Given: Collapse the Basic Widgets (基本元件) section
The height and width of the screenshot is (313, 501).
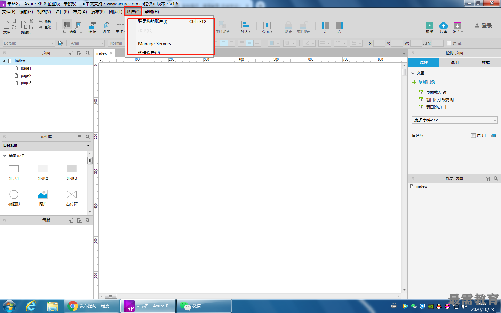Looking at the screenshot, I should coord(5,155).
